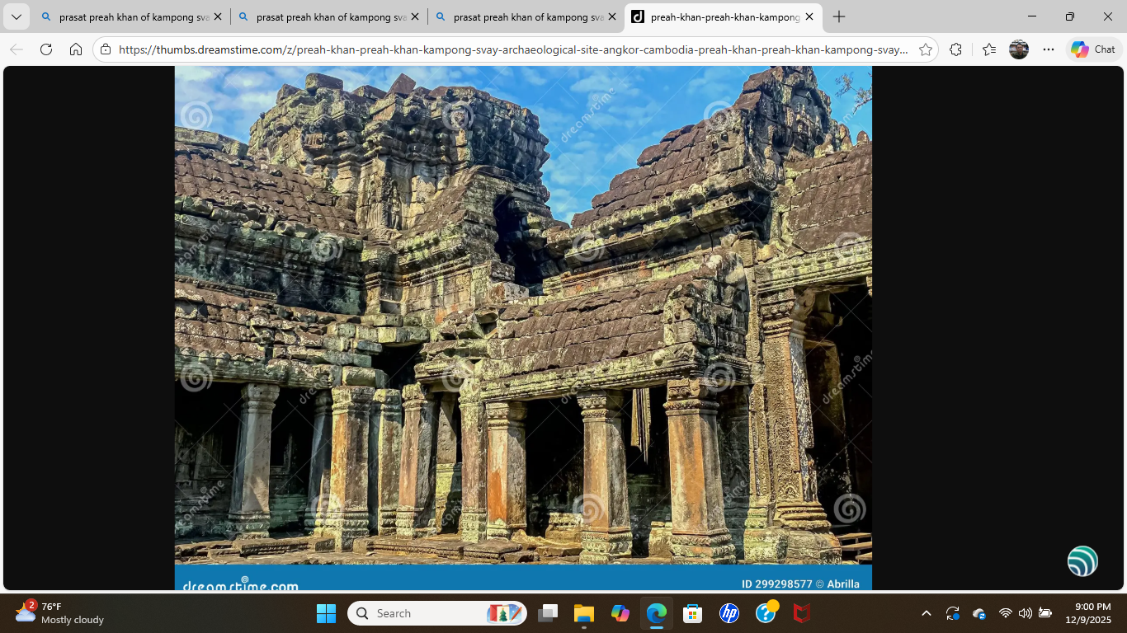Open the browser Extensions menu
The height and width of the screenshot is (633, 1127).
coord(955,49)
